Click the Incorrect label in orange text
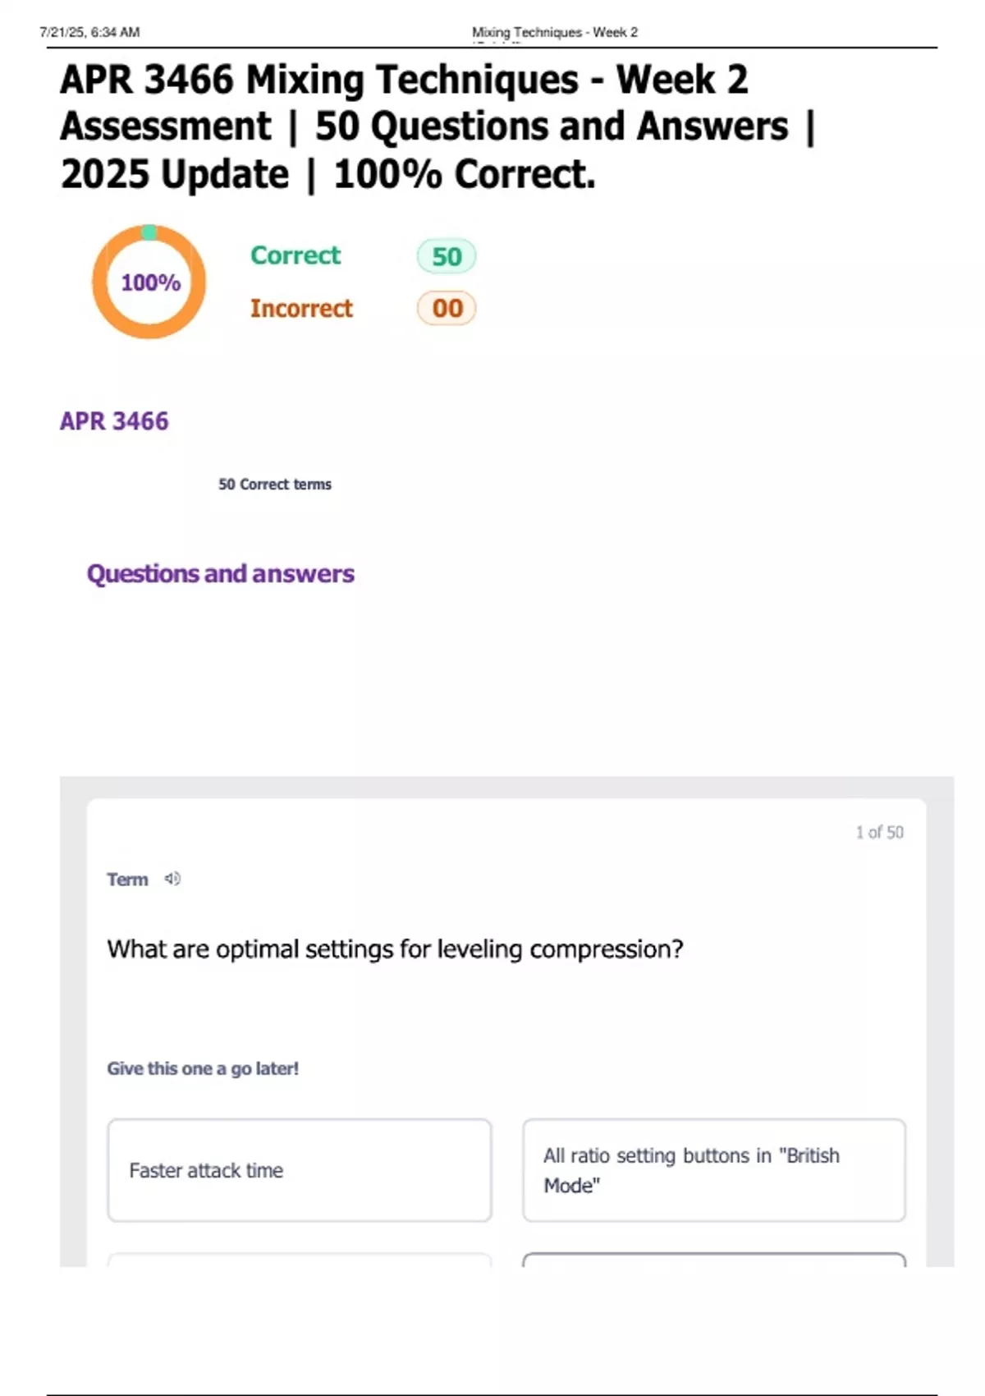Screen dimensions: 985x1396 tap(301, 308)
